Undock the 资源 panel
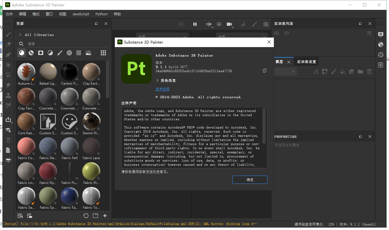This screenshot has height=230, width=389. 96,24
